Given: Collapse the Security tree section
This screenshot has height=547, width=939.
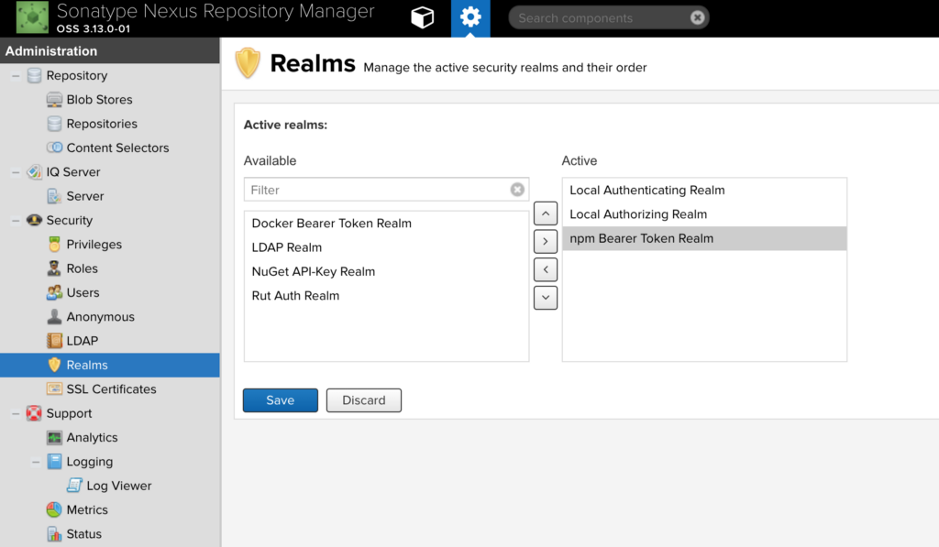Looking at the screenshot, I should click(16, 221).
